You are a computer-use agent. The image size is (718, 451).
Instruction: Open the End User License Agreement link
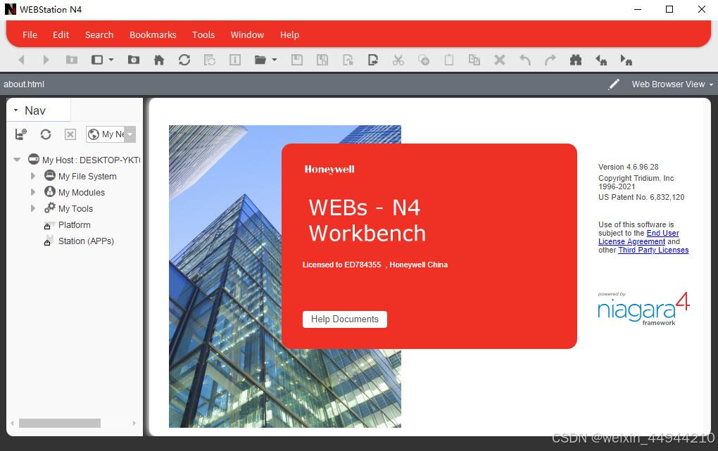pos(638,237)
